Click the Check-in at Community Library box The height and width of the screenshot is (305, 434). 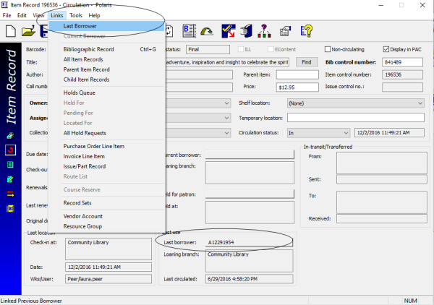point(109,249)
